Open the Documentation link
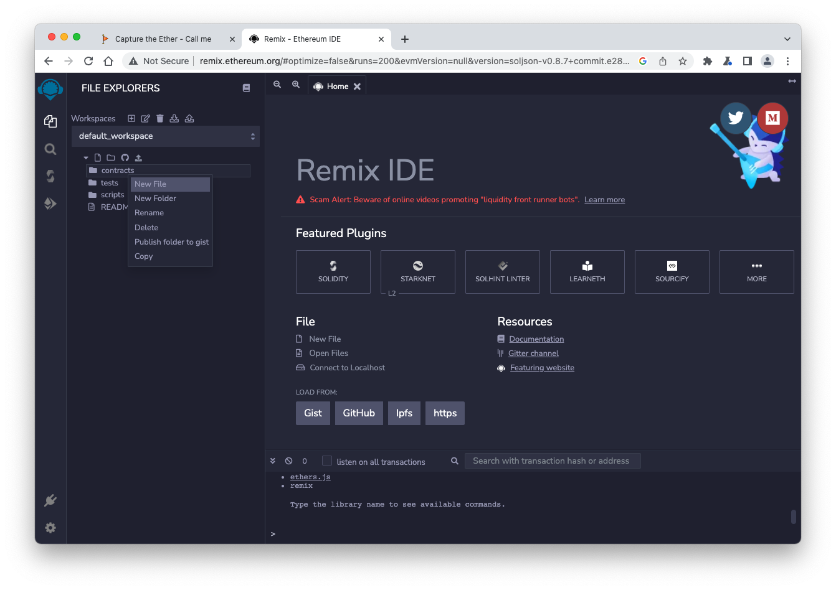The width and height of the screenshot is (836, 590). [x=536, y=339]
